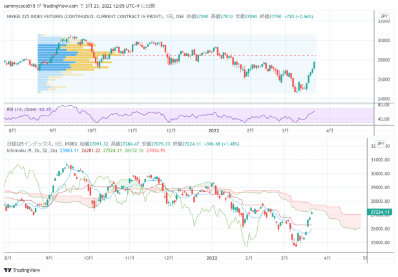
Task: Click the RSI value 62.45
Action: click(x=45, y=109)
